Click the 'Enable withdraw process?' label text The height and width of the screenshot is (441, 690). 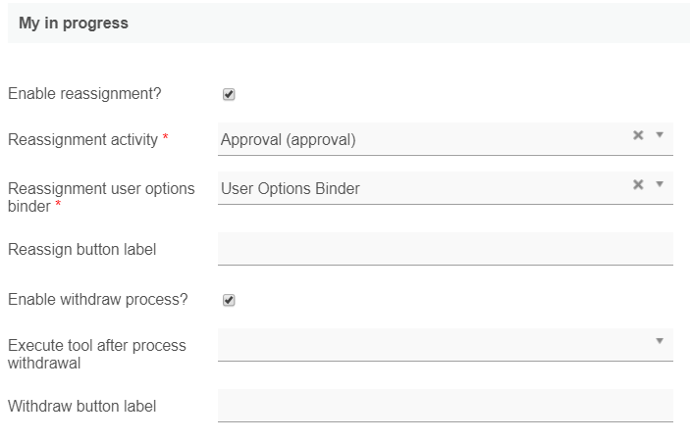(x=97, y=300)
